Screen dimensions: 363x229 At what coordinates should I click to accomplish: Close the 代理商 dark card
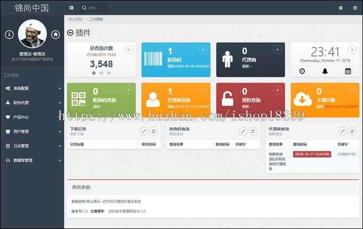(x=278, y=50)
